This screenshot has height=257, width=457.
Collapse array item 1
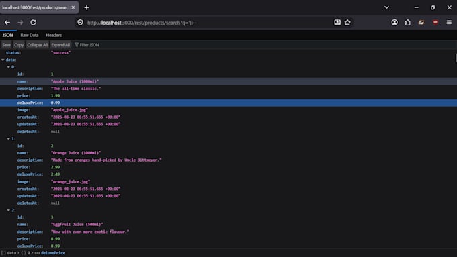click(x=9, y=138)
